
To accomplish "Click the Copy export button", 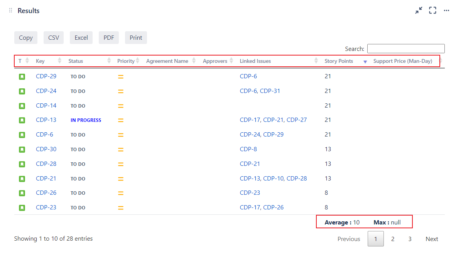I will (x=26, y=37).
